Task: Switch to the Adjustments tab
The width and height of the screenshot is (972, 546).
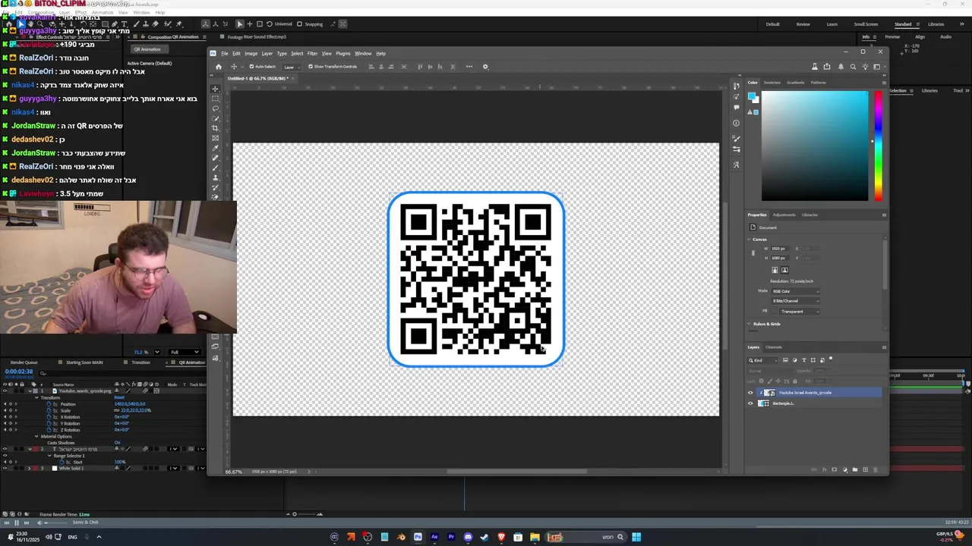Action: coord(784,215)
